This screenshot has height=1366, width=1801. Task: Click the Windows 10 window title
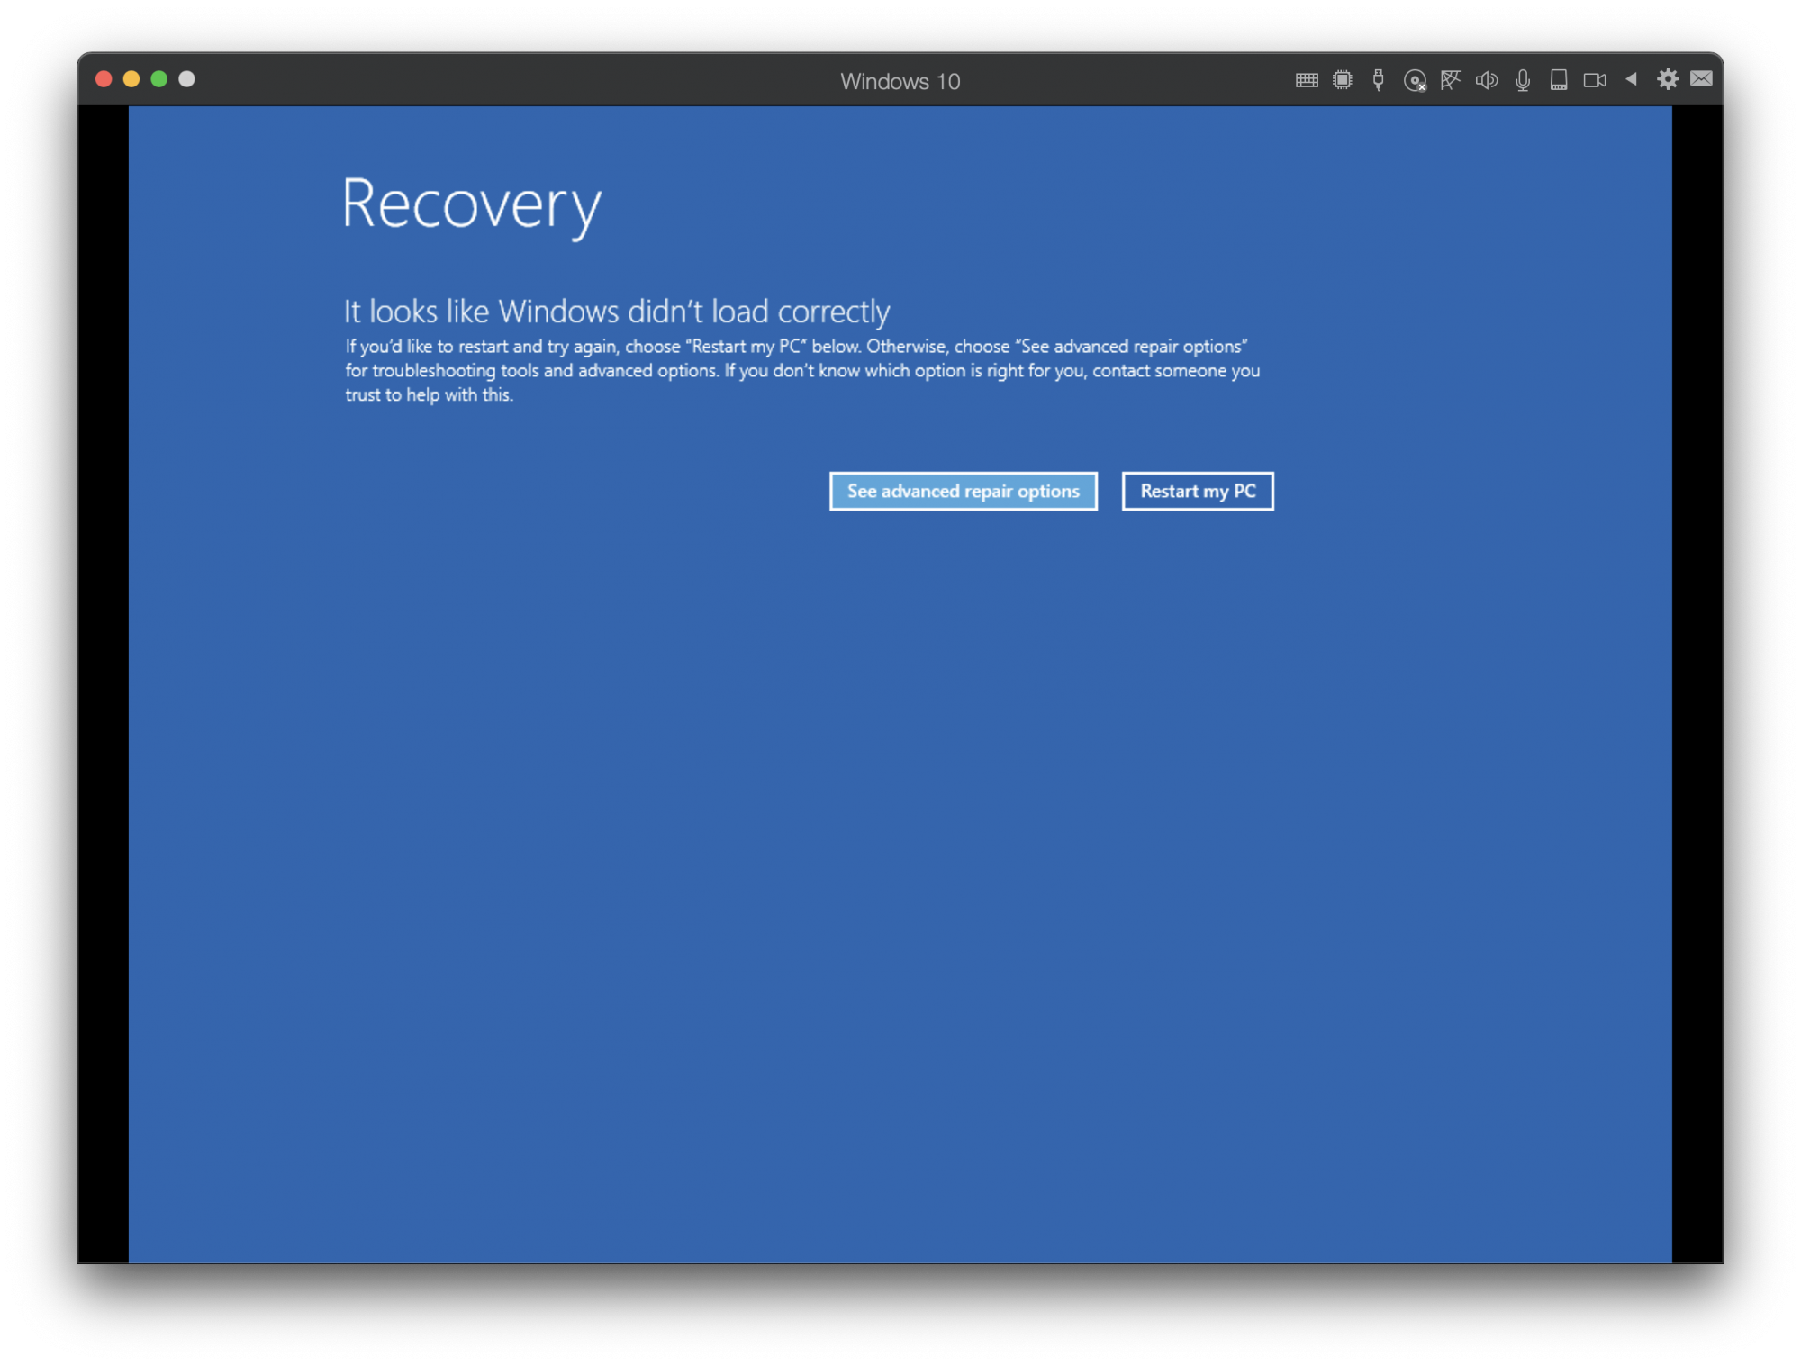tap(900, 81)
